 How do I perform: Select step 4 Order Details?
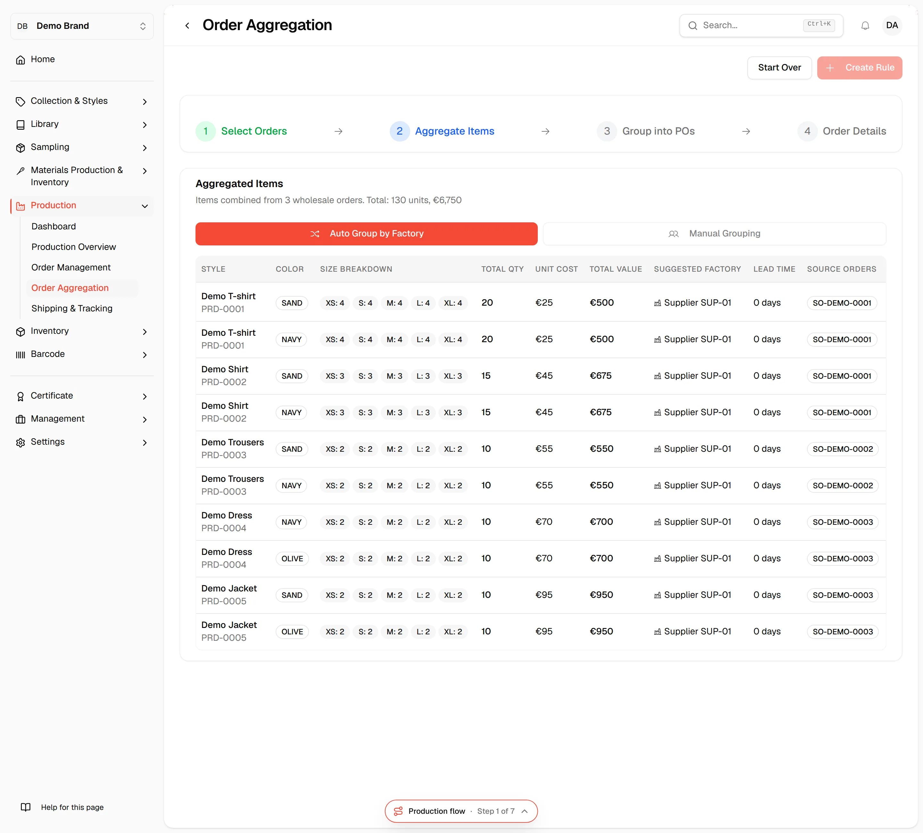point(842,131)
